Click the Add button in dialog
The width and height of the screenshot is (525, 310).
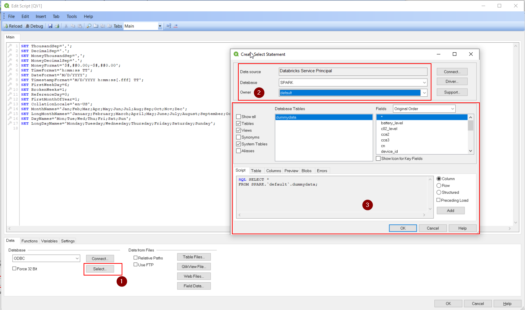450,210
